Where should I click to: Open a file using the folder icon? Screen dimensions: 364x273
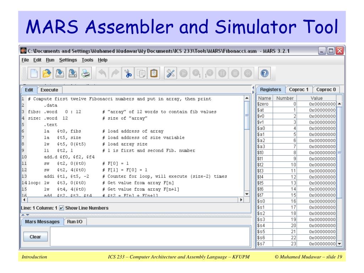click(47, 73)
